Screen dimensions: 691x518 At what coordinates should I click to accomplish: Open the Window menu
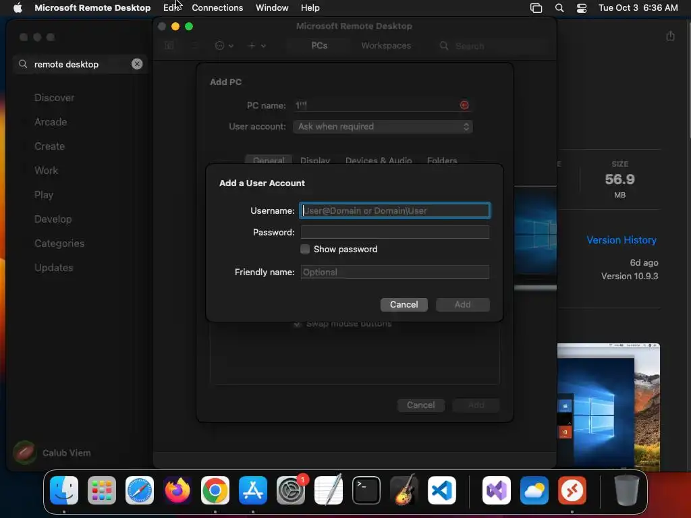[x=272, y=8]
